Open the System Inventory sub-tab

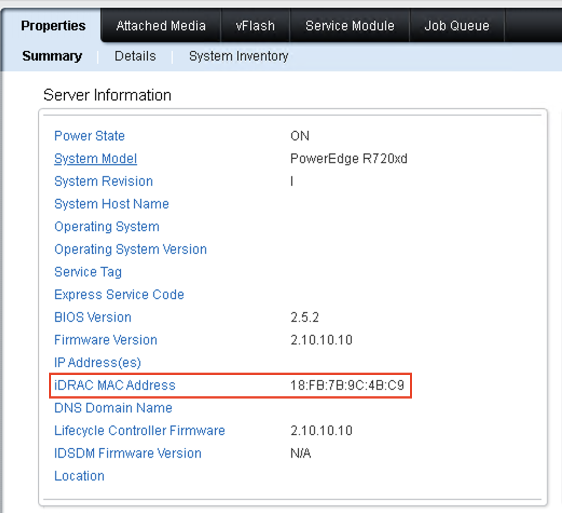click(238, 56)
